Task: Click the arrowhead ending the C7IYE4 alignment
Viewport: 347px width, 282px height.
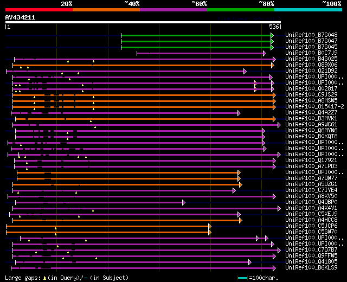Action: [x=234, y=190]
